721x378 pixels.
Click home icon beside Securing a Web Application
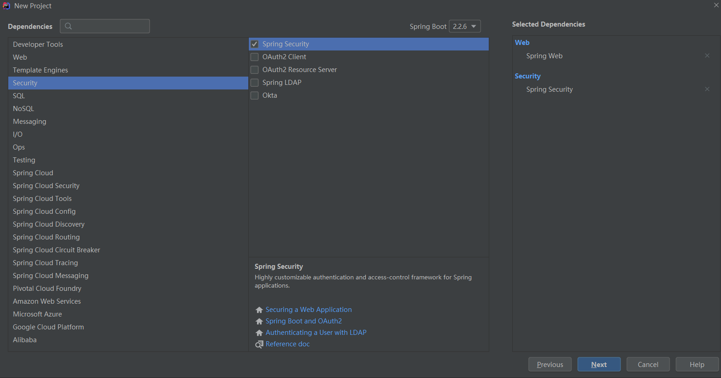click(259, 310)
